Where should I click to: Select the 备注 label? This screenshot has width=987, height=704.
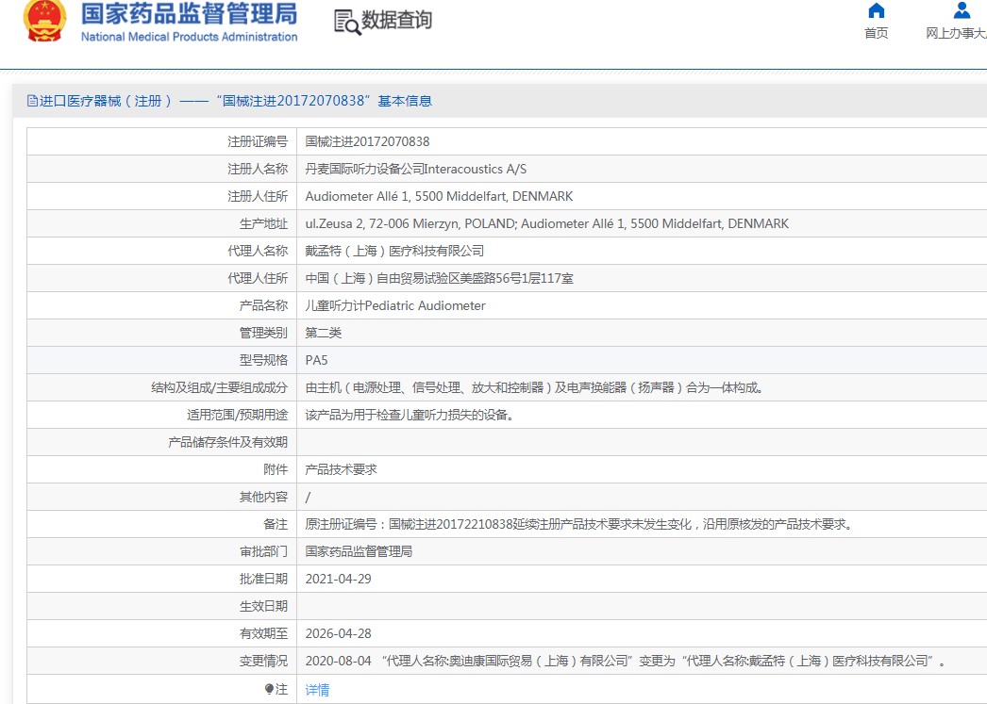click(x=276, y=524)
